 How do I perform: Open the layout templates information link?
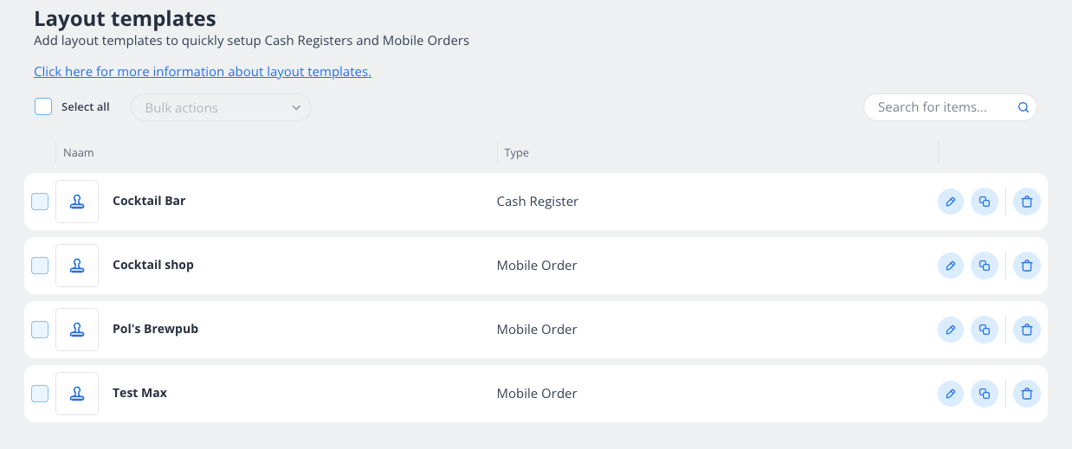(203, 72)
